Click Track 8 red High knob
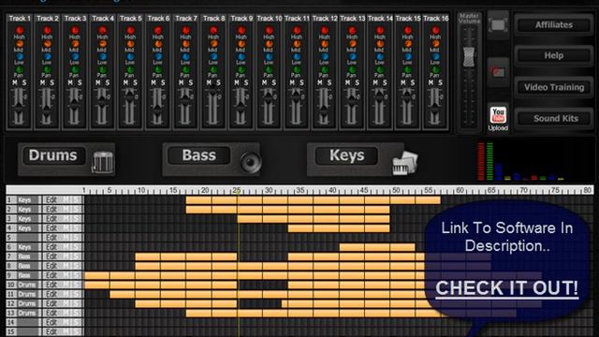 coord(213,30)
